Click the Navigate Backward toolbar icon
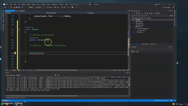This screenshot has width=188, height=106. pyautogui.click(x=5, y=7)
